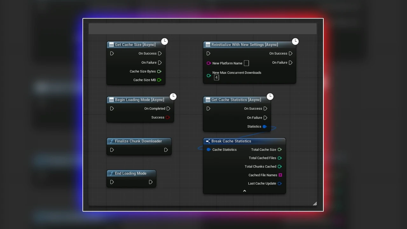
Task: Click On Completed exec pin of Begin Loading Mode
Action: (169, 109)
